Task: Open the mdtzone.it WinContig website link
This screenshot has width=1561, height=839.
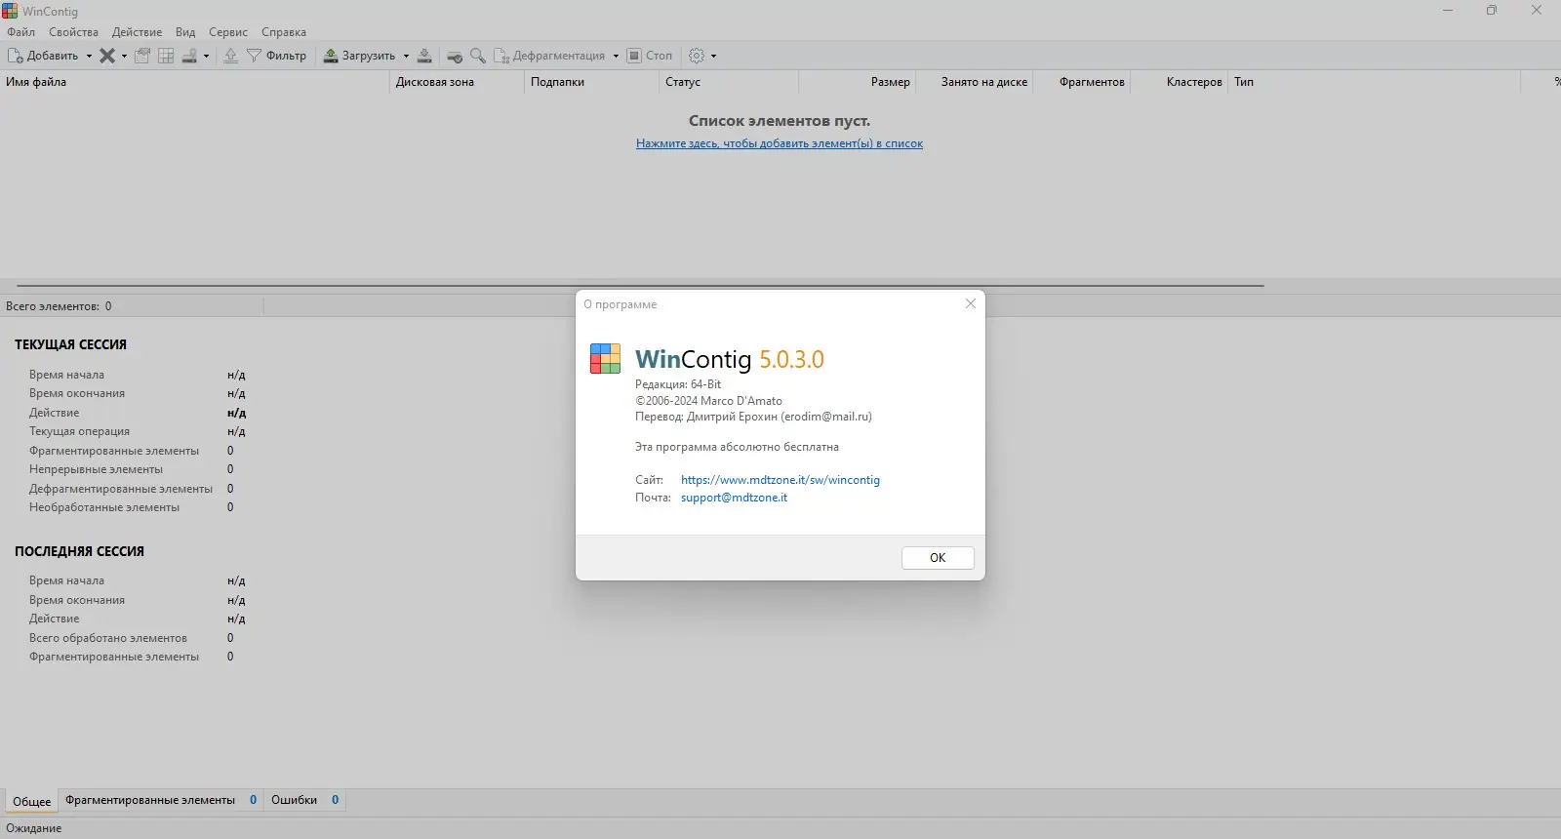Action: (780, 480)
